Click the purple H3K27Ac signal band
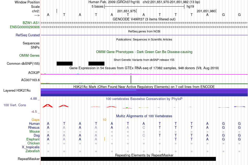 point(144,92)
